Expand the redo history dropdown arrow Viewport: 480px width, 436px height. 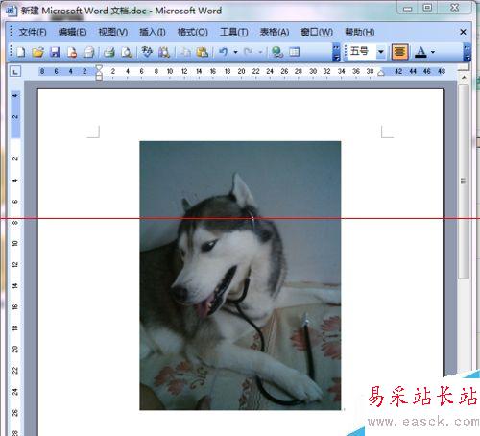coord(260,52)
